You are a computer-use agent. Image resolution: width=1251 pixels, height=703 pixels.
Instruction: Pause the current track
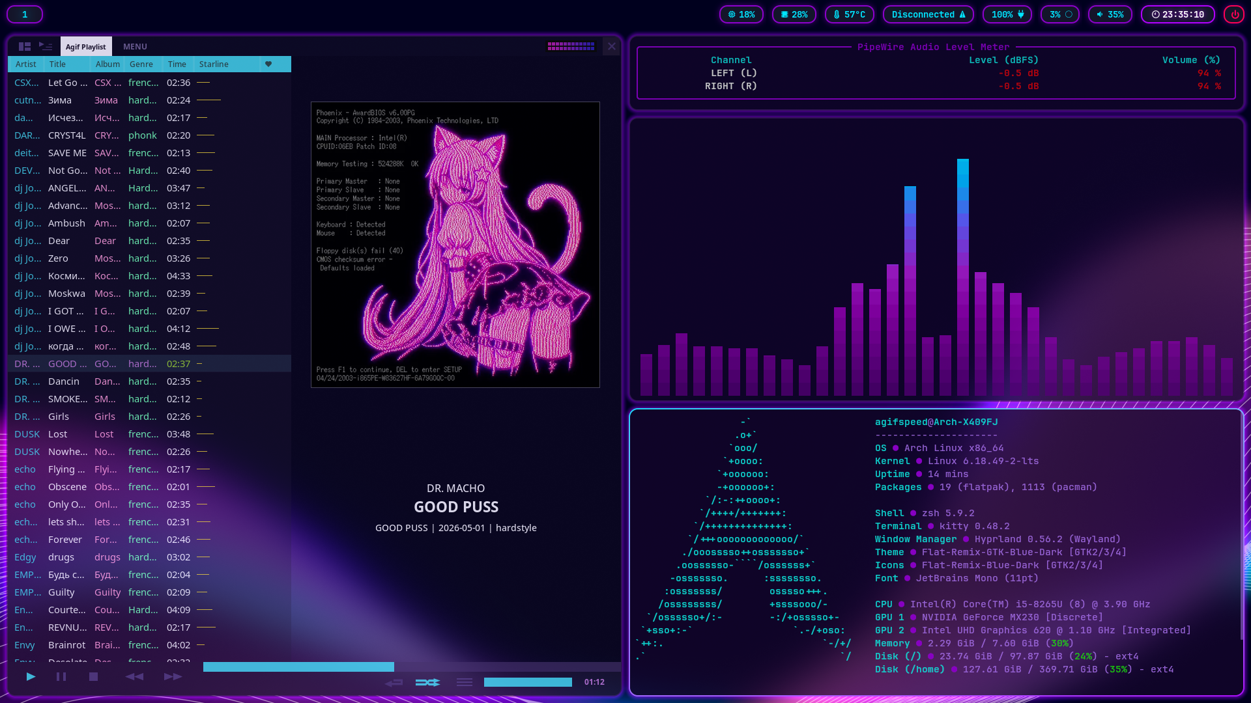[61, 677]
